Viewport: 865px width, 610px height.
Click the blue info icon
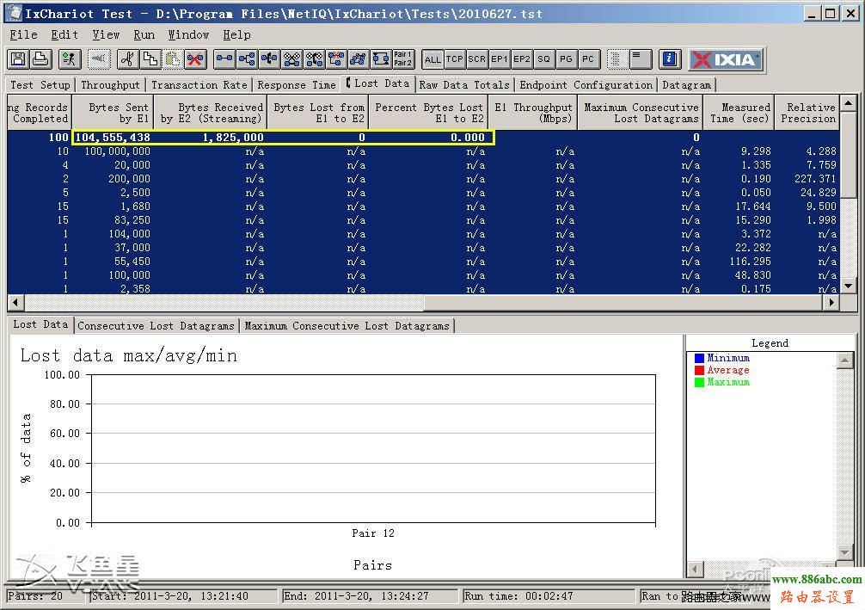[671, 59]
